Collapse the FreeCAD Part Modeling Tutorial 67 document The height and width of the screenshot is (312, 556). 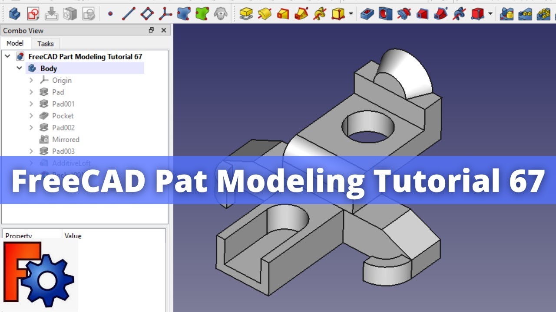[x=7, y=56]
